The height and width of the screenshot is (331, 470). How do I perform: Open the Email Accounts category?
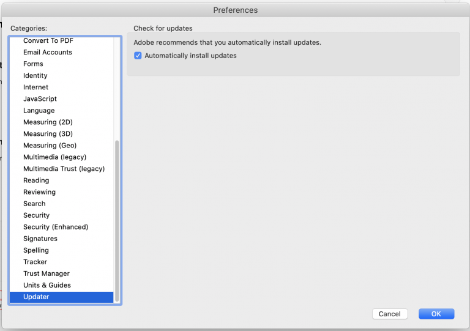click(x=48, y=52)
